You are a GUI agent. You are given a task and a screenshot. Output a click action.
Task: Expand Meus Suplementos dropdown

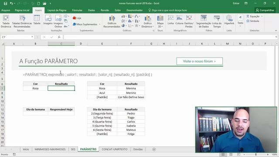[100, 24]
